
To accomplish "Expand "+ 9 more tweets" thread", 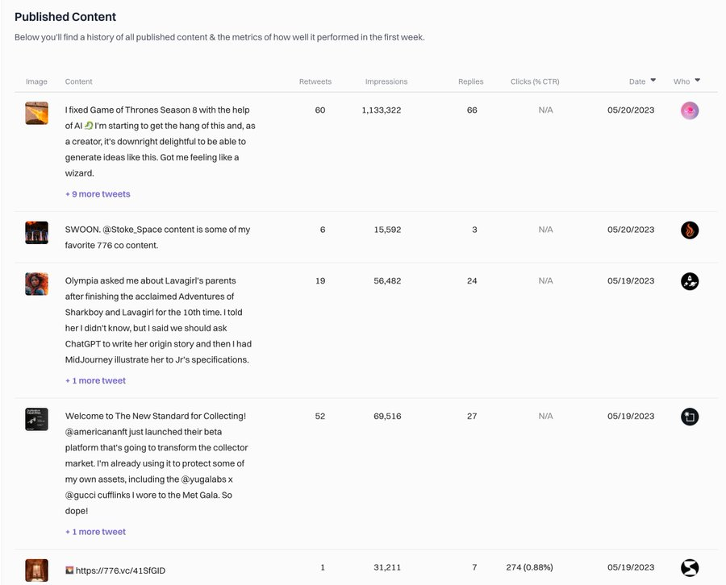I will [98, 194].
